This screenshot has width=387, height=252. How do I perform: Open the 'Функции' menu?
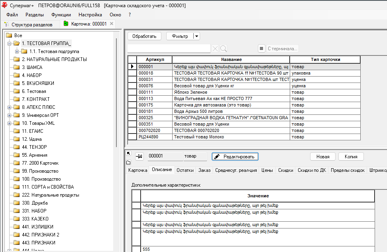(61, 14)
